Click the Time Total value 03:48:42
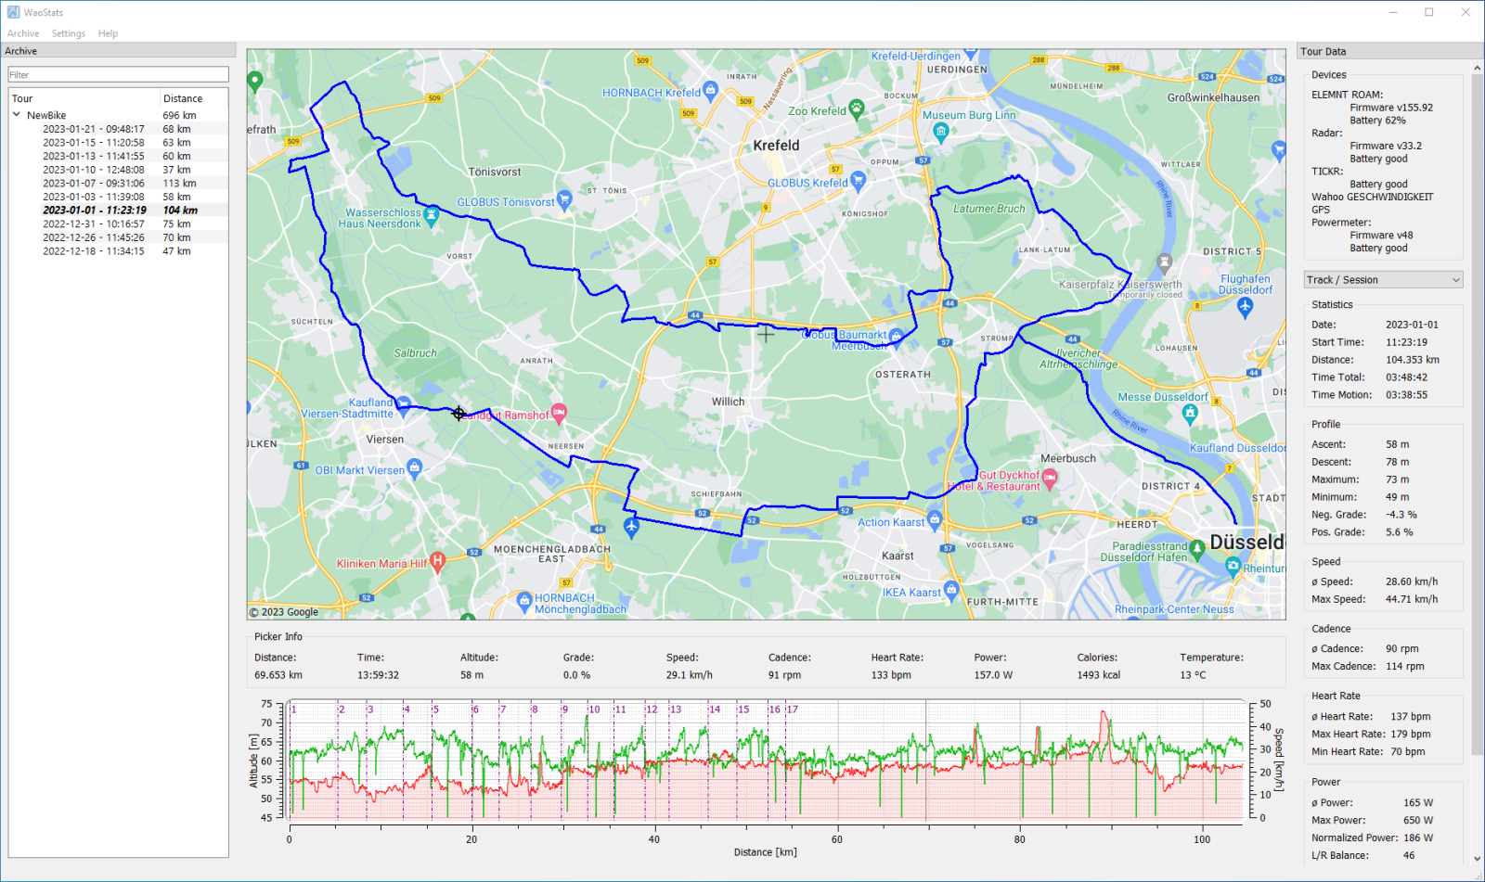Viewport: 1485px width, 882px height. click(1407, 377)
